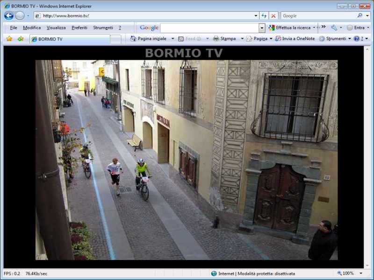Viewport: 374px width, 280px height.
Task: Click the Stampa printer icon
Action: pos(216,39)
